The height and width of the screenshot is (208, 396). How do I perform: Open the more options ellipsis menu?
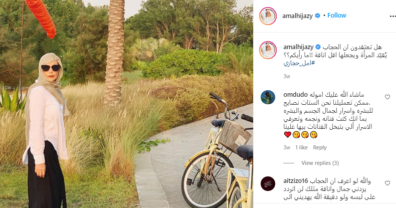coord(392,16)
